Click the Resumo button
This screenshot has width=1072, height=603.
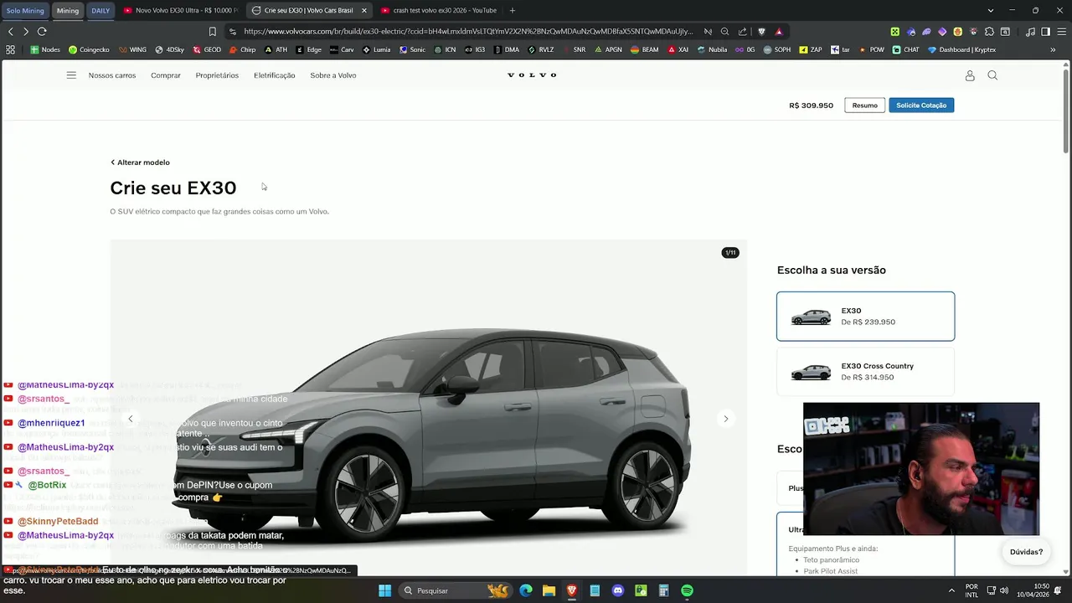865,106
